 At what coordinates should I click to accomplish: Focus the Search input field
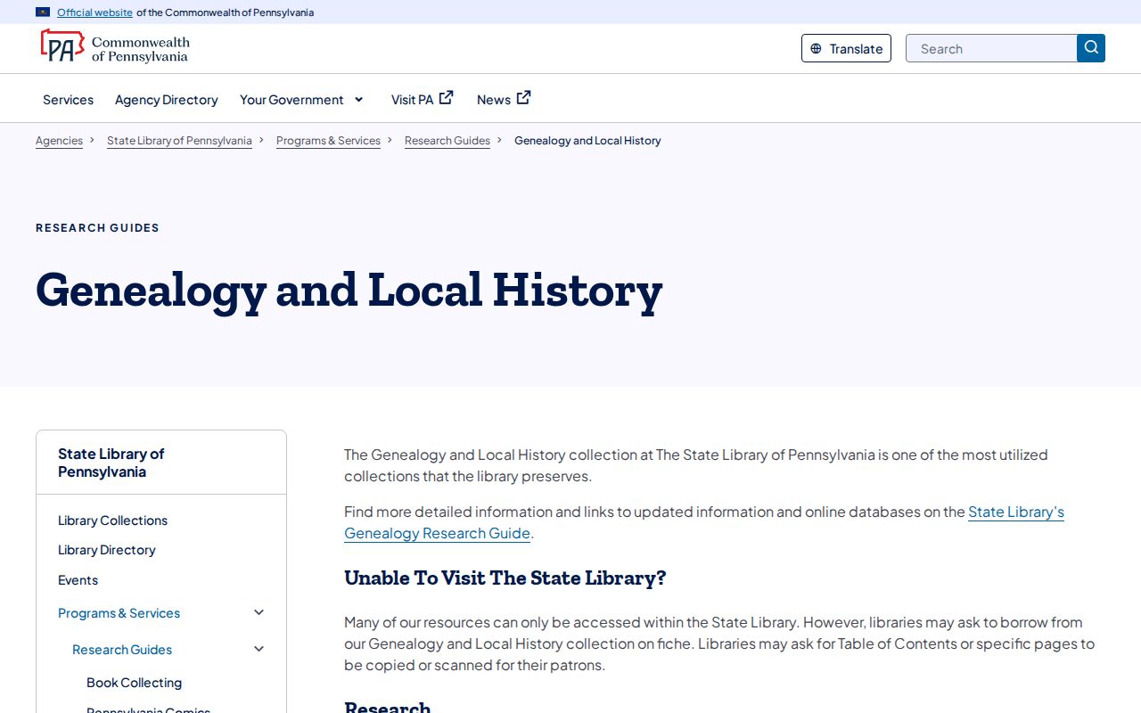991,48
